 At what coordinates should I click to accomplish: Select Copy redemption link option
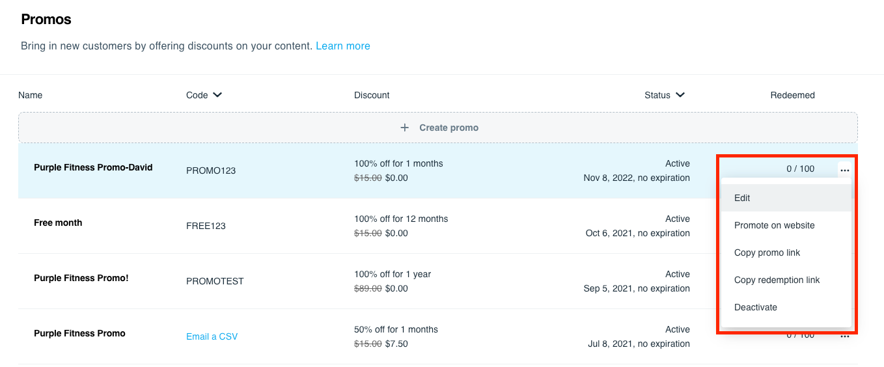[777, 280]
